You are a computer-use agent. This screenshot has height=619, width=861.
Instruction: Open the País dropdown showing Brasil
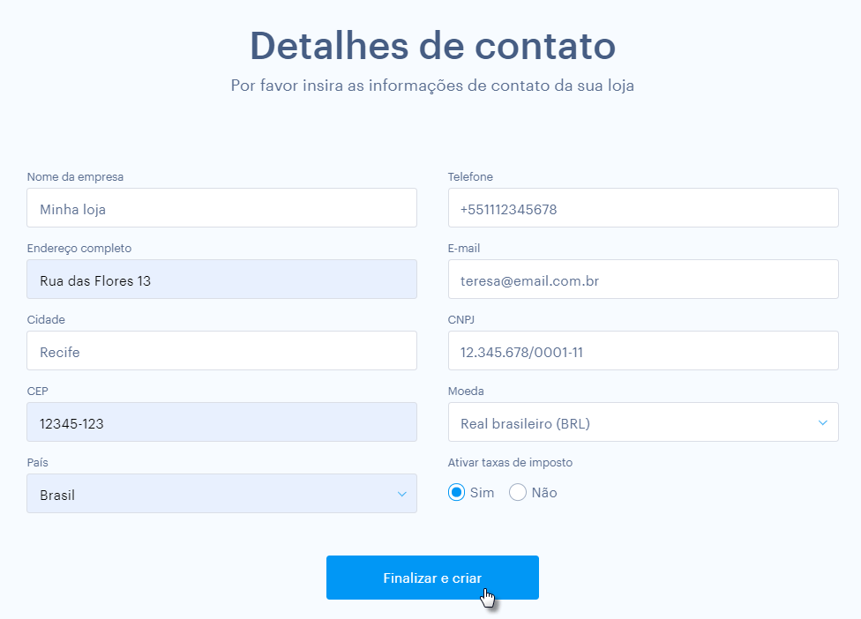click(x=221, y=493)
